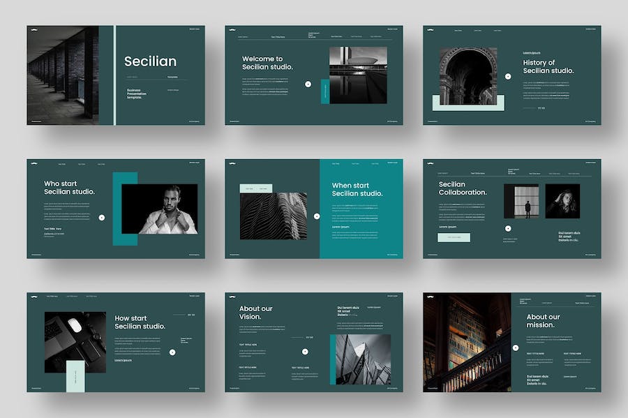The image size is (628, 418).
Task: Click the mustache logo on the Collaboration slide
Action: pos(430,163)
